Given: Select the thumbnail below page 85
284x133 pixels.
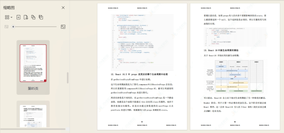Looking at the screenshot, I should 33,116.
